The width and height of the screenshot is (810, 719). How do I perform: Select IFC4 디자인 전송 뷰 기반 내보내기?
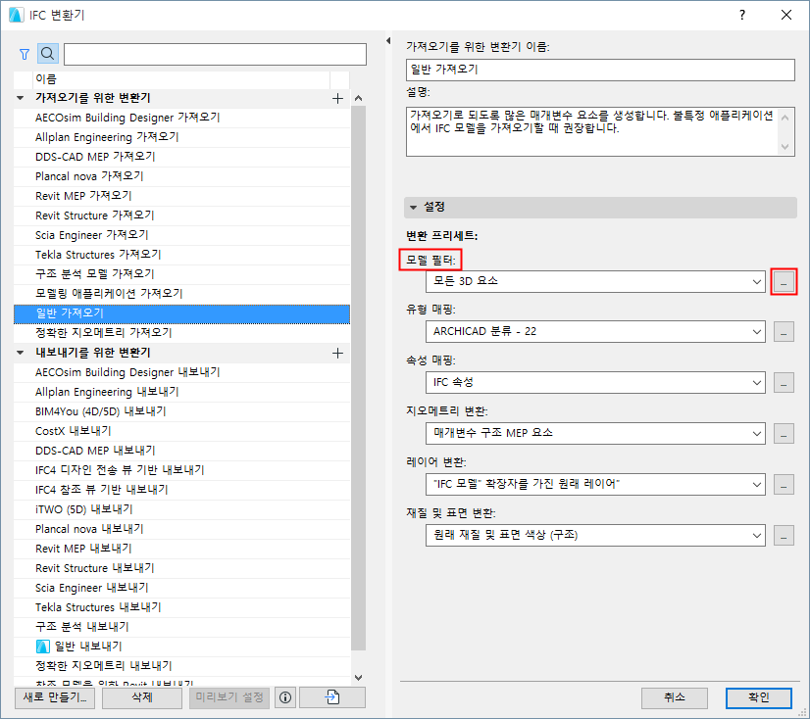click(181, 471)
